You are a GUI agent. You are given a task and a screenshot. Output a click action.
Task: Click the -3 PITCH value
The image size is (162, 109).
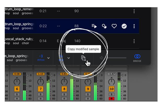point(41,58)
